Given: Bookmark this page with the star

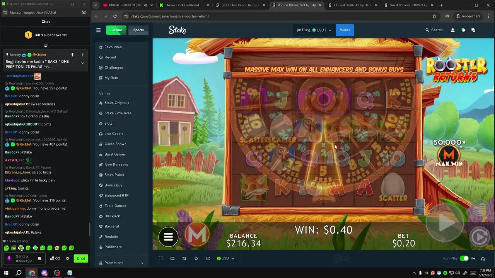Looking at the screenshot, I should 434,16.
